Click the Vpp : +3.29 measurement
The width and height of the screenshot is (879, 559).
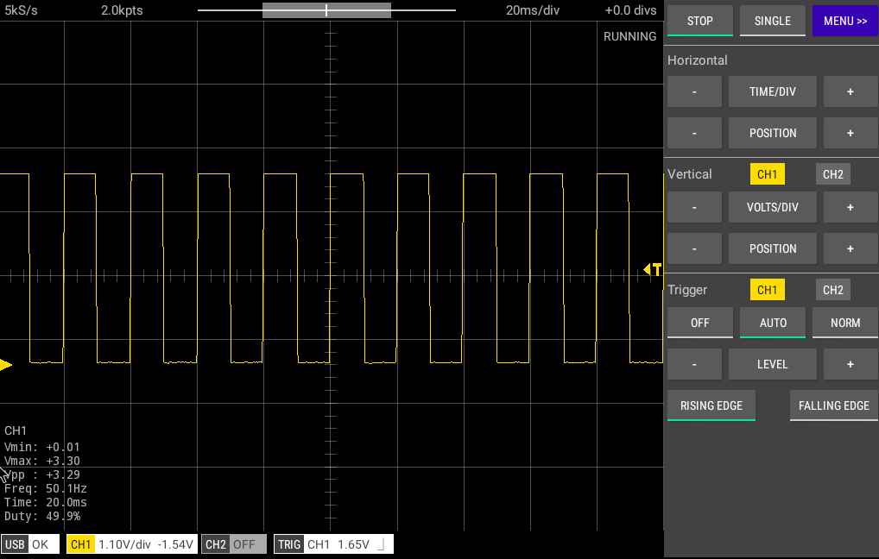click(x=42, y=474)
